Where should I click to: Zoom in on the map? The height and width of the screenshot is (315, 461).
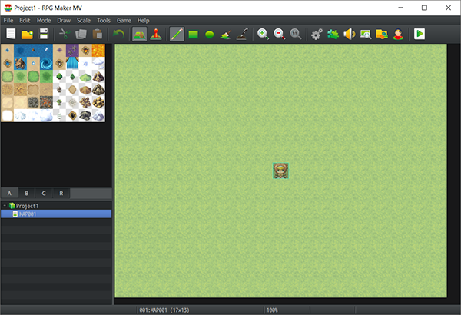point(263,34)
